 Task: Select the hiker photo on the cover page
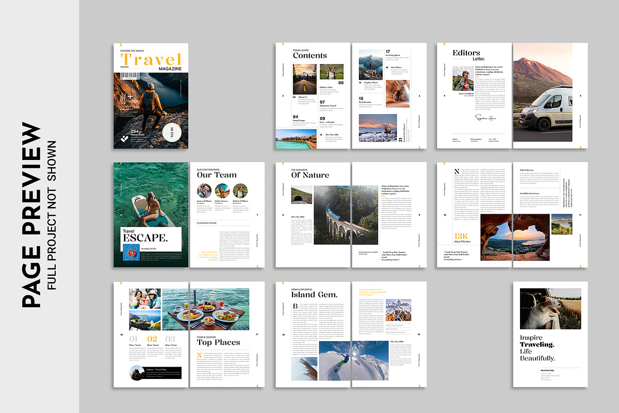coord(151,110)
